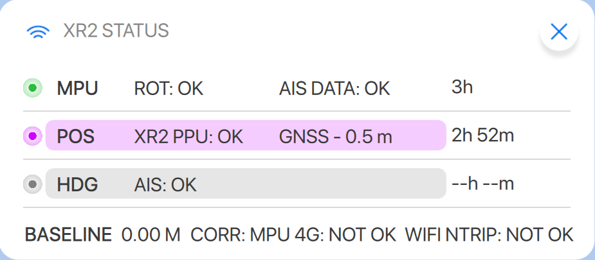Screen dimensions: 595x260
Task: Click the MPU 3h uptime value
Action: click(x=462, y=87)
